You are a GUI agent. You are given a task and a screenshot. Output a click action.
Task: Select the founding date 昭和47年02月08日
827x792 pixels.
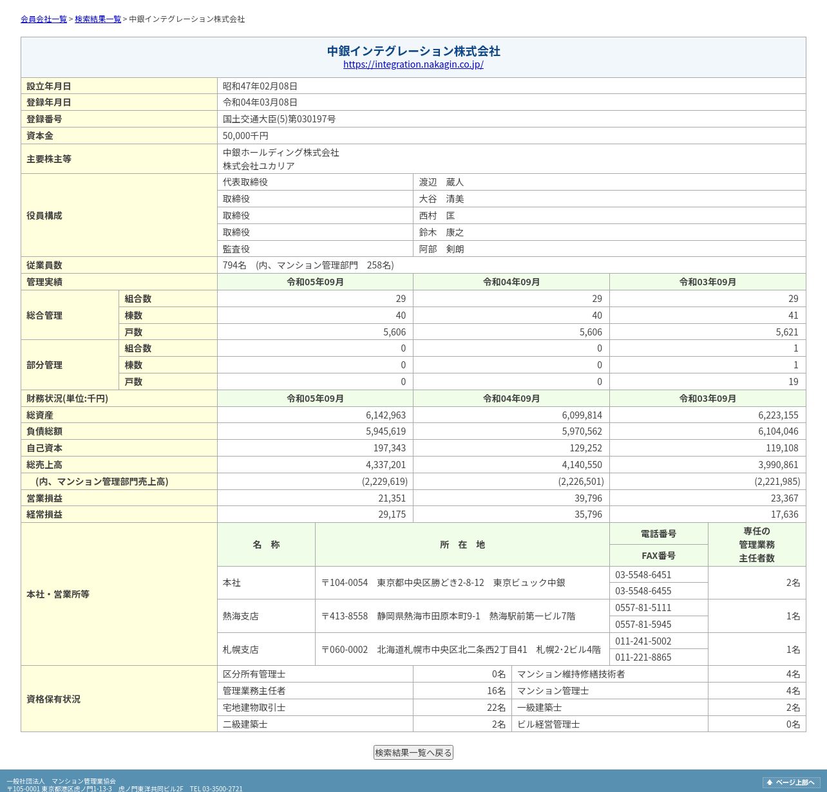[260, 86]
